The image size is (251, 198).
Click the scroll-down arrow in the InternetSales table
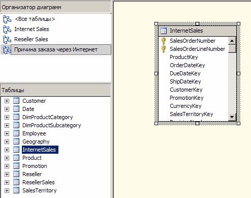(x=232, y=117)
